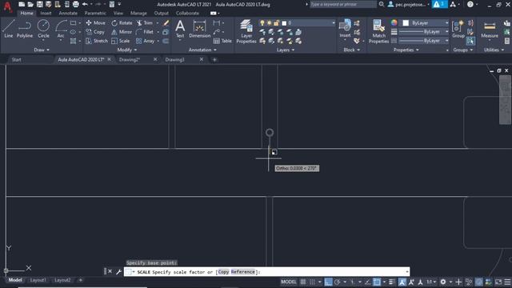Click the Copy command
512x288 pixels.
pos(95,32)
